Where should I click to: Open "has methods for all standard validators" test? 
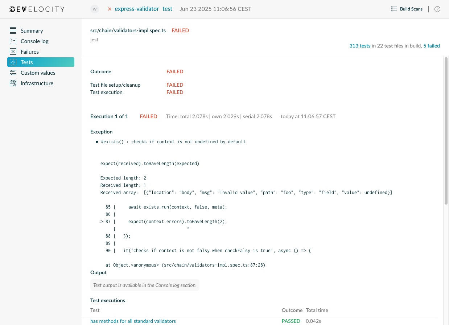click(133, 321)
